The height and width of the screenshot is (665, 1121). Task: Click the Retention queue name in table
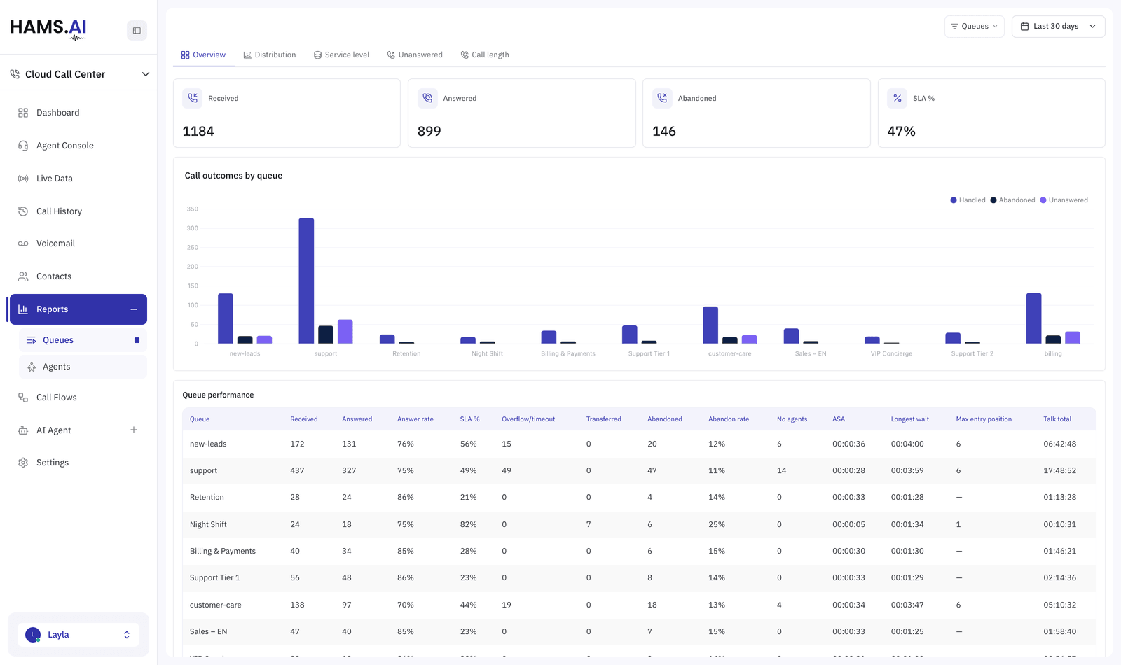coord(207,498)
